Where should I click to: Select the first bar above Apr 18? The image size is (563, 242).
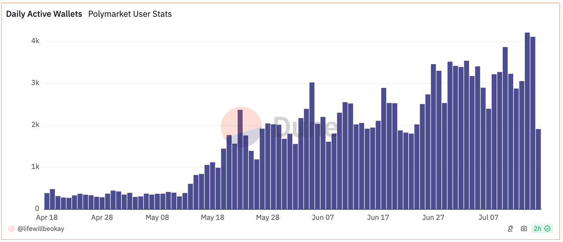[x=47, y=201]
